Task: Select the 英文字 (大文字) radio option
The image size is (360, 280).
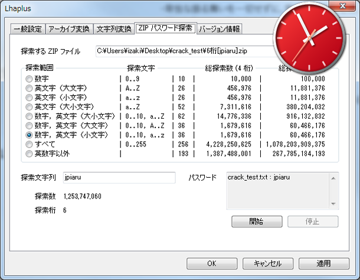Action: point(29,88)
